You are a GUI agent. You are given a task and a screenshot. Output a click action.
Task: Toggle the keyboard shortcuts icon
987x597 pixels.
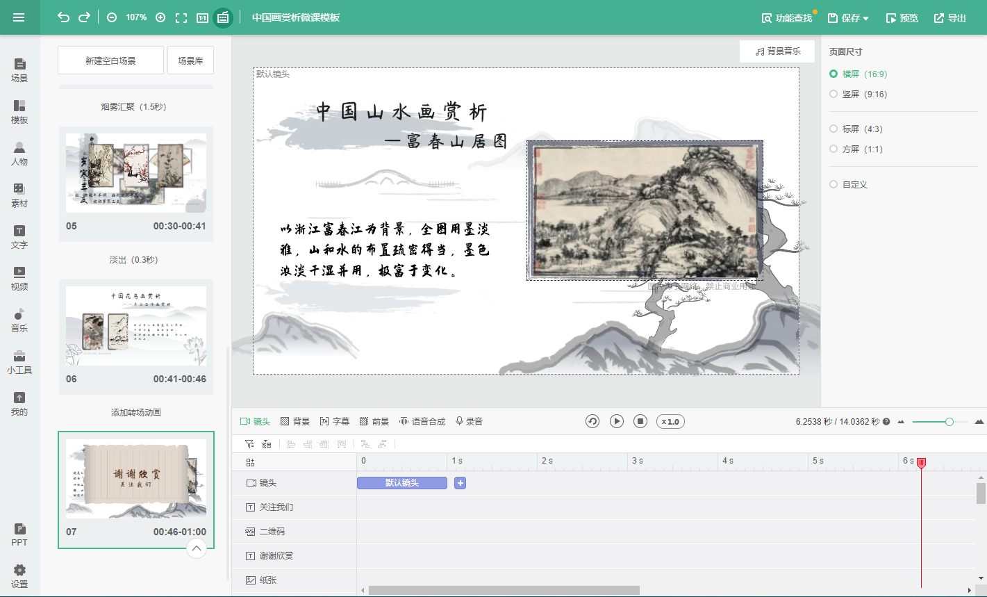223,17
